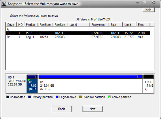161x119 pixels.
Task: Select the C: volume row in list
Action: point(78,33)
